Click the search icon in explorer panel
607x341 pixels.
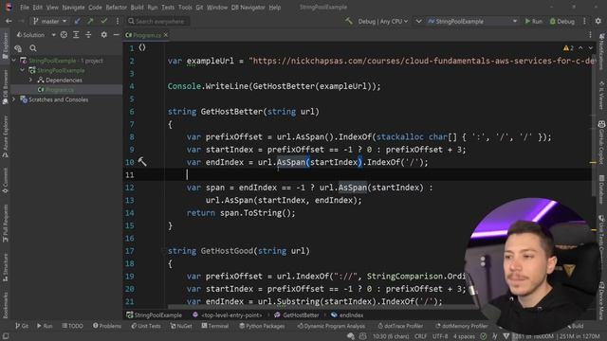[x=33, y=48]
